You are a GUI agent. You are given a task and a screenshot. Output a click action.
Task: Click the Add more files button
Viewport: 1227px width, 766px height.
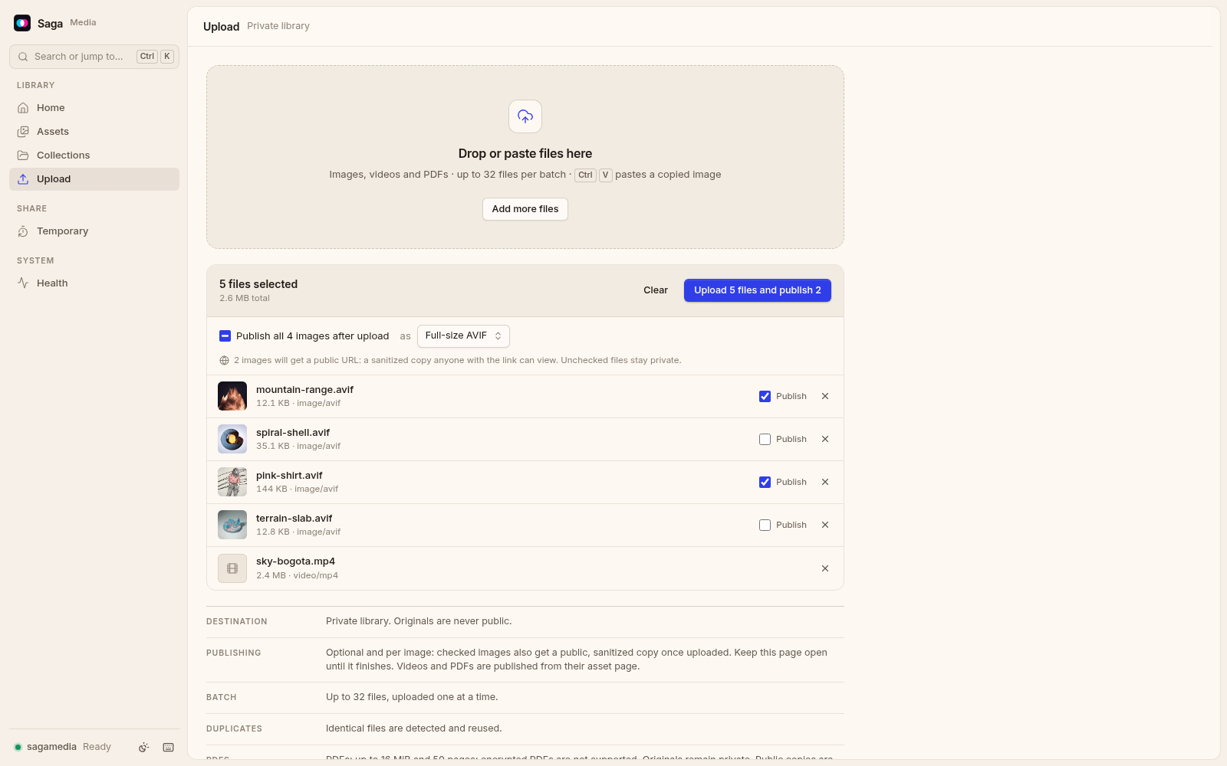pyautogui.click(x=525, y=209)
